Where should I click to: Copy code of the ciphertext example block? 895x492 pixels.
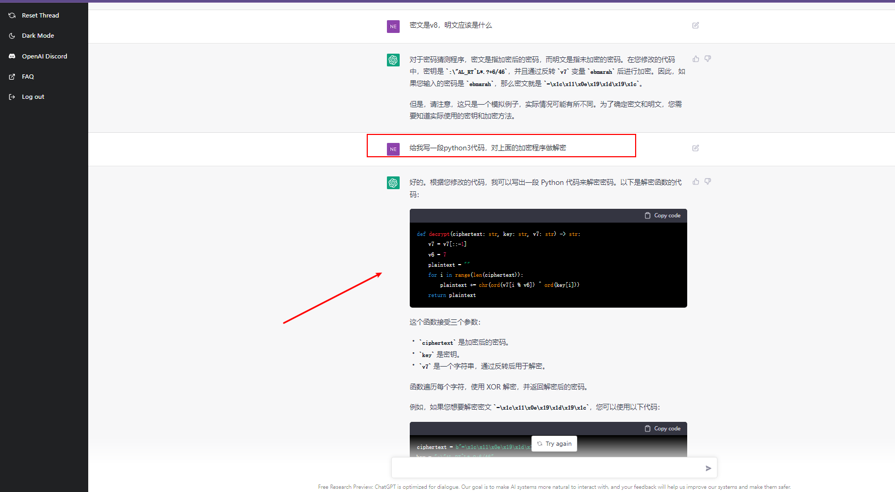pyautogui.click(x=662, y=429)
